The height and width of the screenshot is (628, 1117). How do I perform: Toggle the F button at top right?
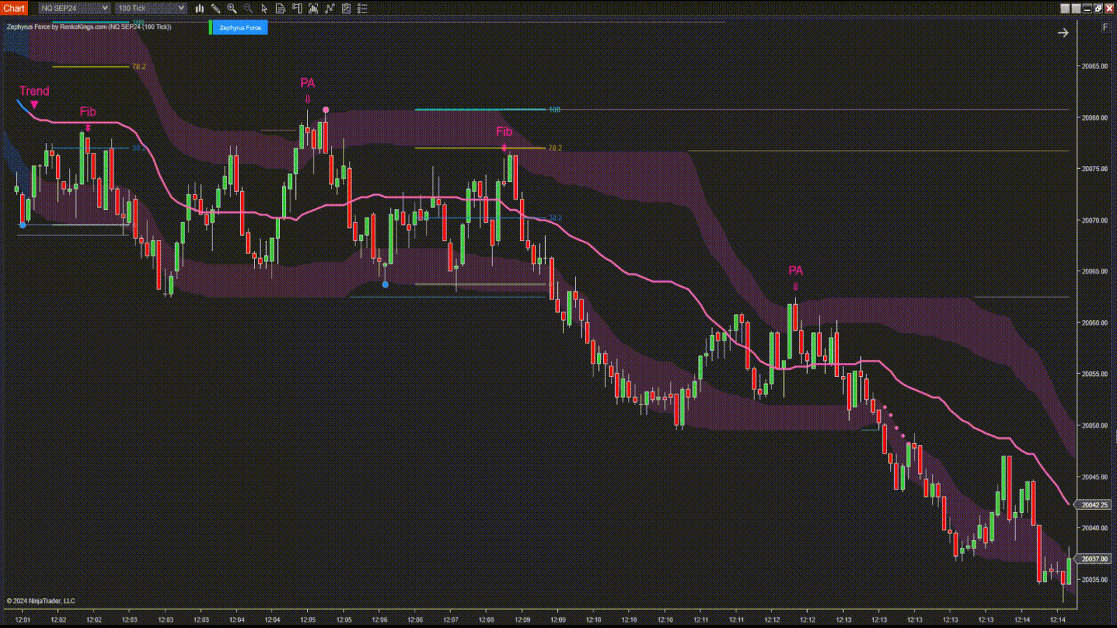[1104, 27]
